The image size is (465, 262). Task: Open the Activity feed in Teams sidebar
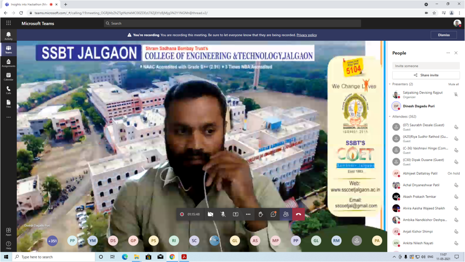pyautogui.click(x=8, y=36)
